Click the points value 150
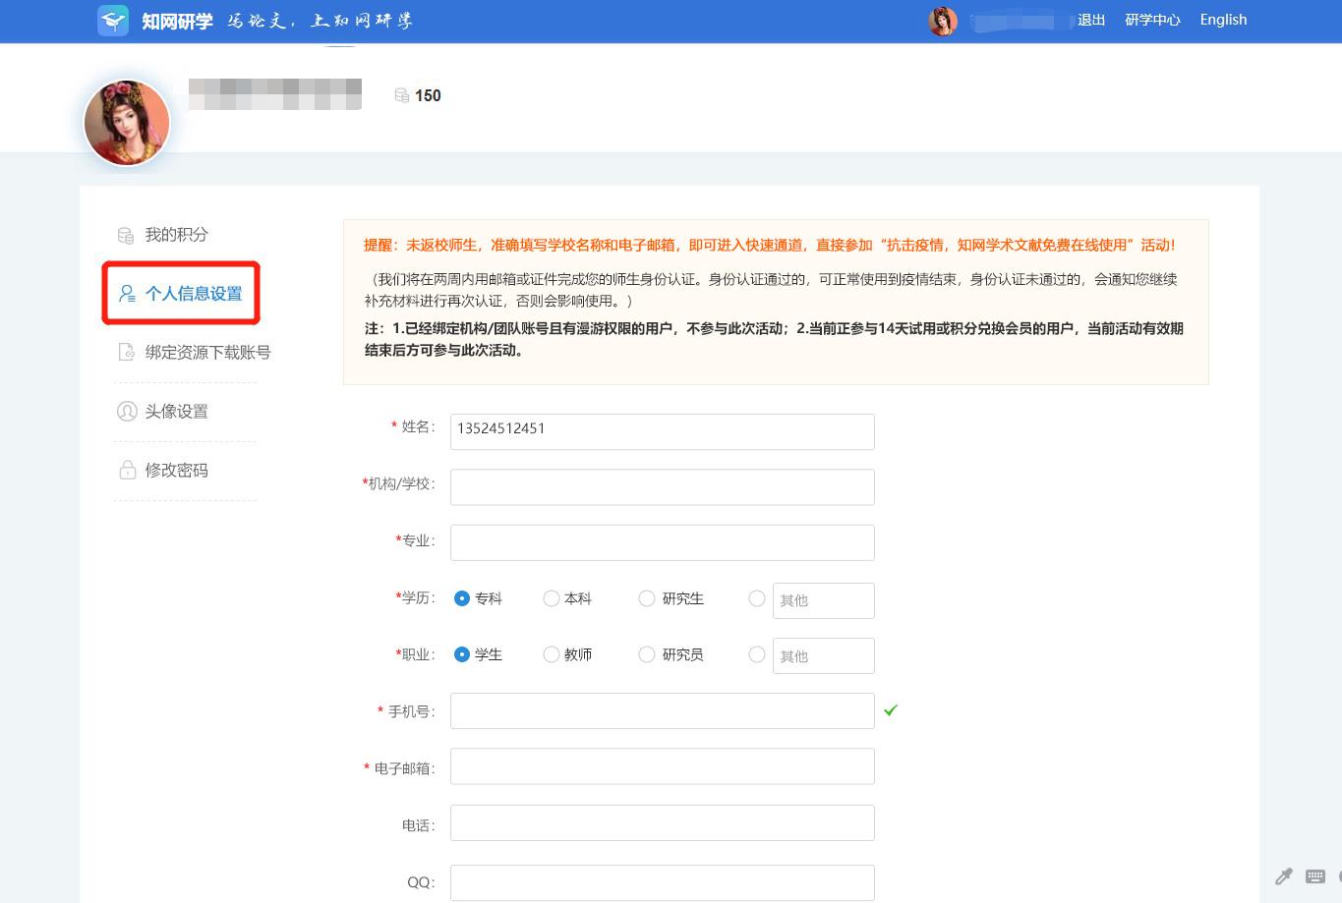 point(428,95)
